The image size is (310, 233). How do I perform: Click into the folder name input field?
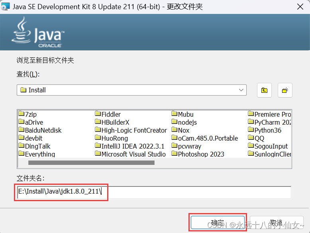tap(154, 192)
